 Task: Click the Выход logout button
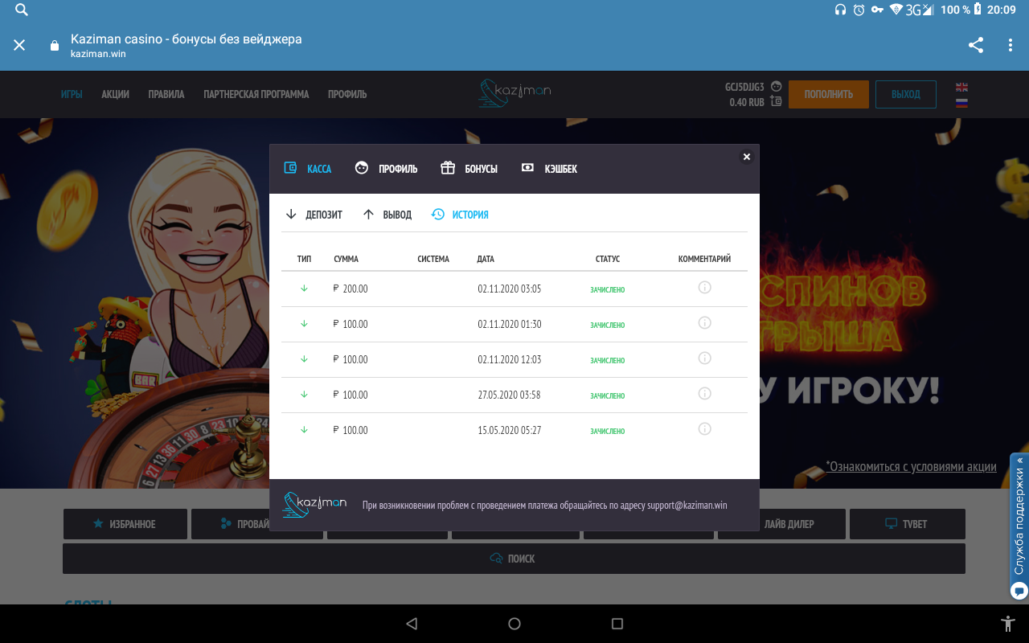[x=905, y=94]
